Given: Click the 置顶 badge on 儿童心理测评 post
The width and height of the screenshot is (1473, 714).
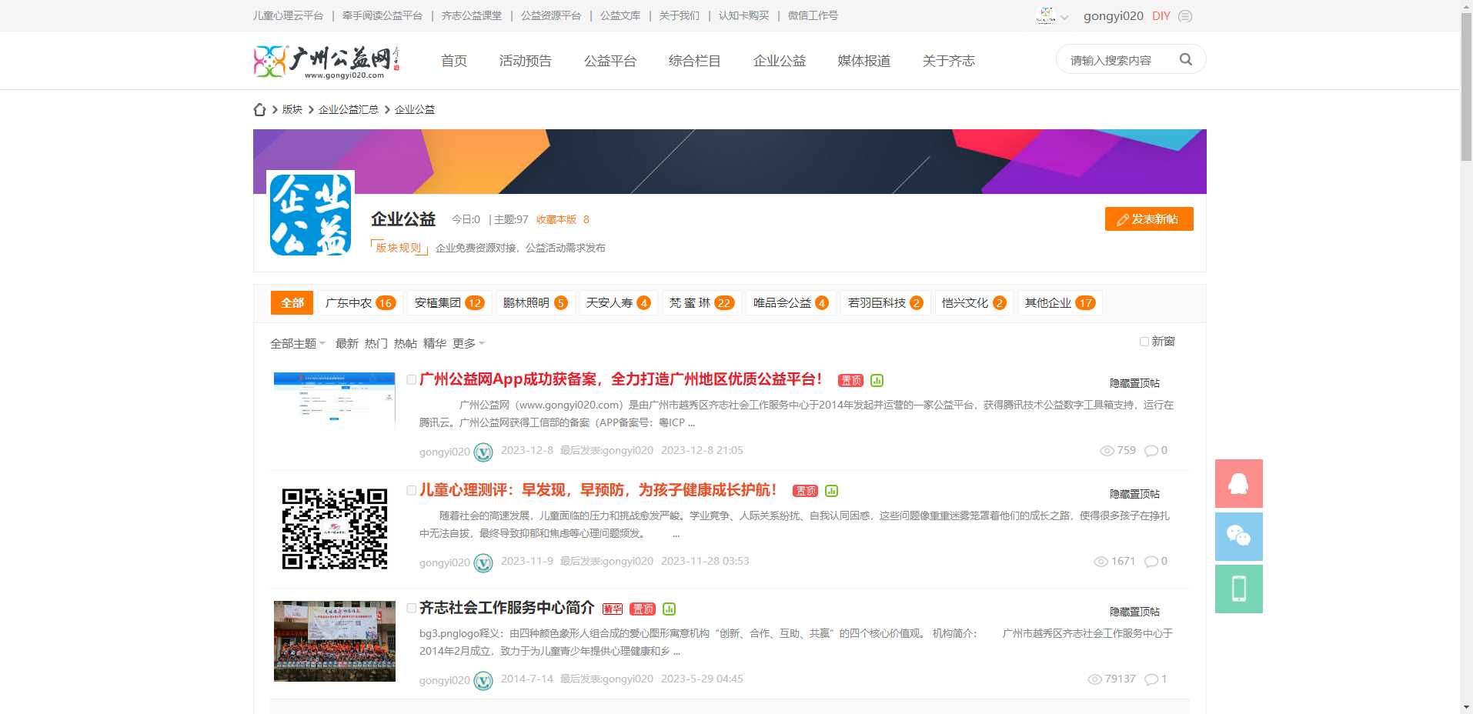Looking at the screenshot, I should pos(805,491).
